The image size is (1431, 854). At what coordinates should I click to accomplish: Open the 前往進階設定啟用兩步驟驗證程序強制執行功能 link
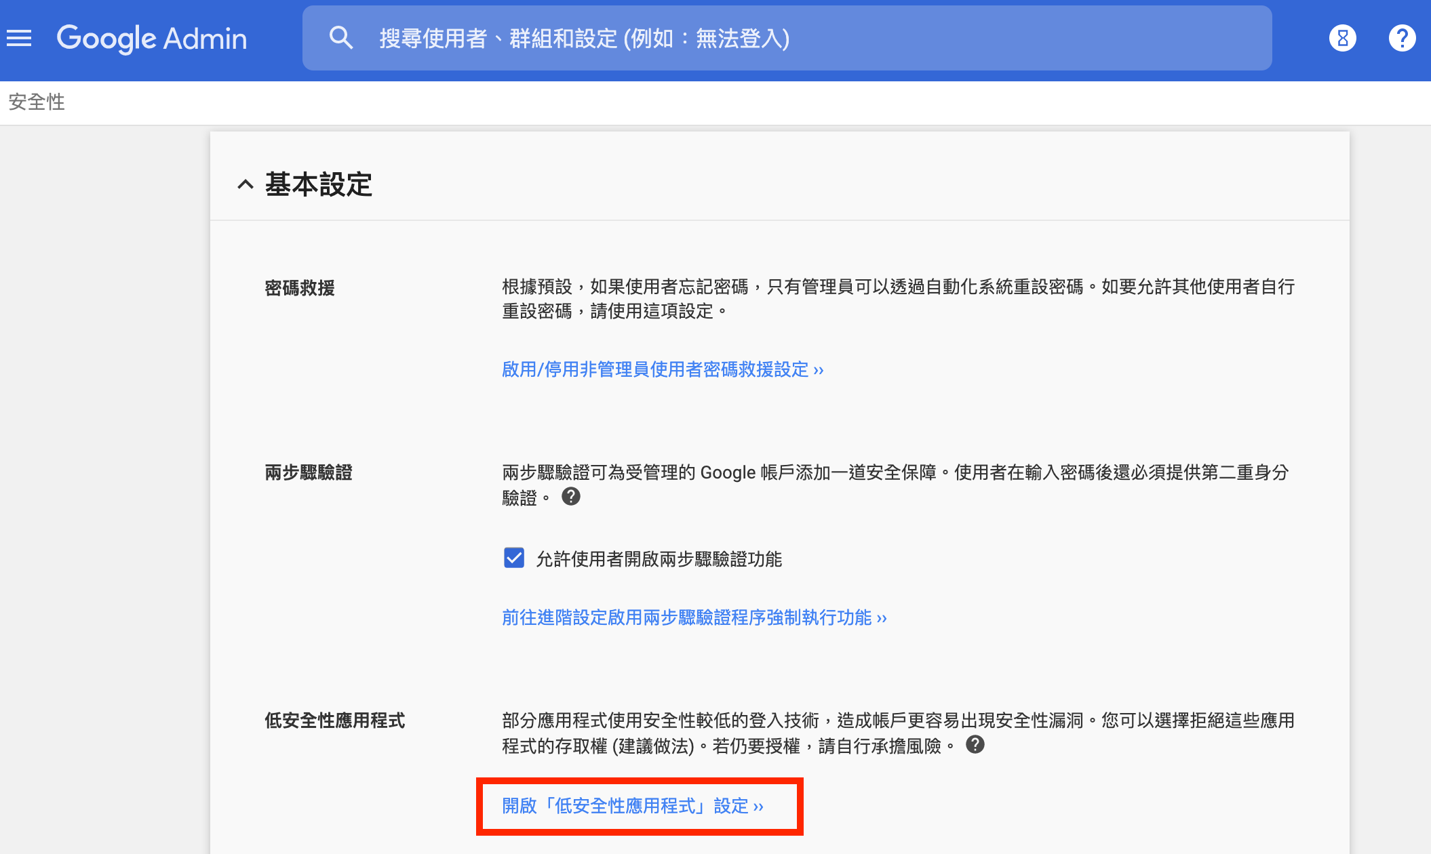point(694,617)
